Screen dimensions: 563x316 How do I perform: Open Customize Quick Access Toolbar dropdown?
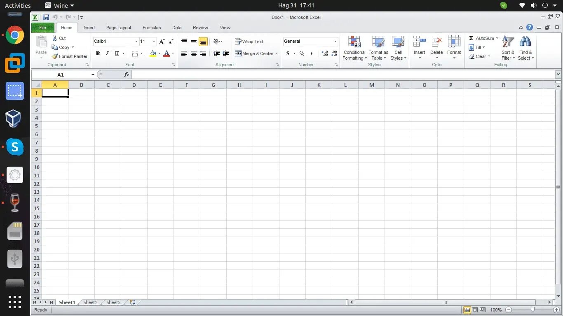click(82, 18)
